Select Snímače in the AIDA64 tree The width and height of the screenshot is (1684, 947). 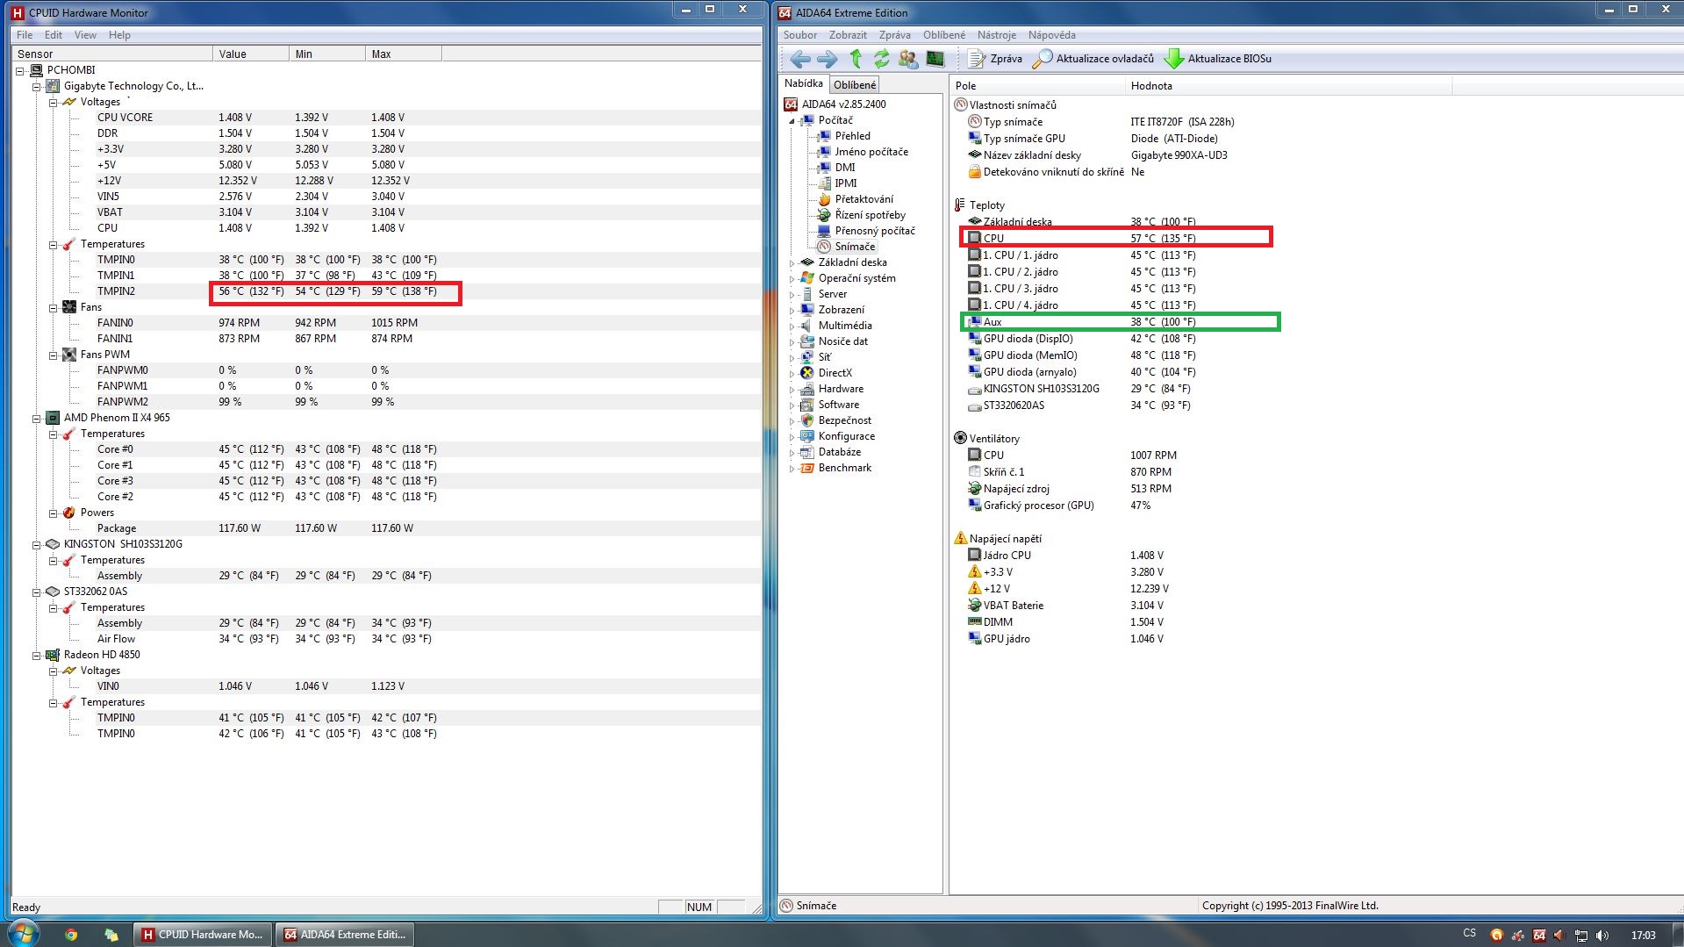pos(855,247)
